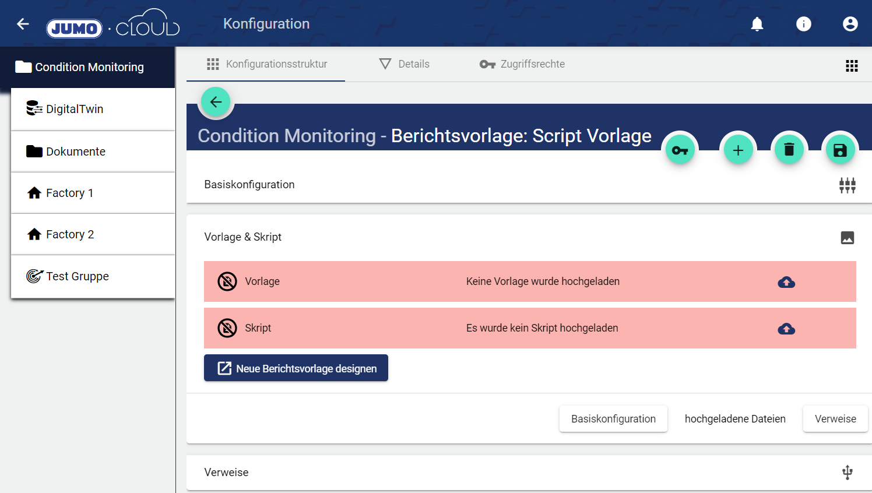Open the user account profile icon
Screen dimensions: 872x493
850,24
